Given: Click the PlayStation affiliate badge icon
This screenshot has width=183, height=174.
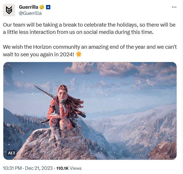Looking at the screenshot, I should (x=48, y=7).
